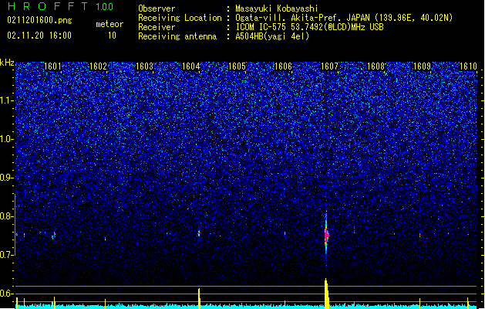The height and width of the screenshot is (309, 485).
Task: Click the 0.8 kHz frequency axis label
Action: pyautogui.click(x=7, y=216)
